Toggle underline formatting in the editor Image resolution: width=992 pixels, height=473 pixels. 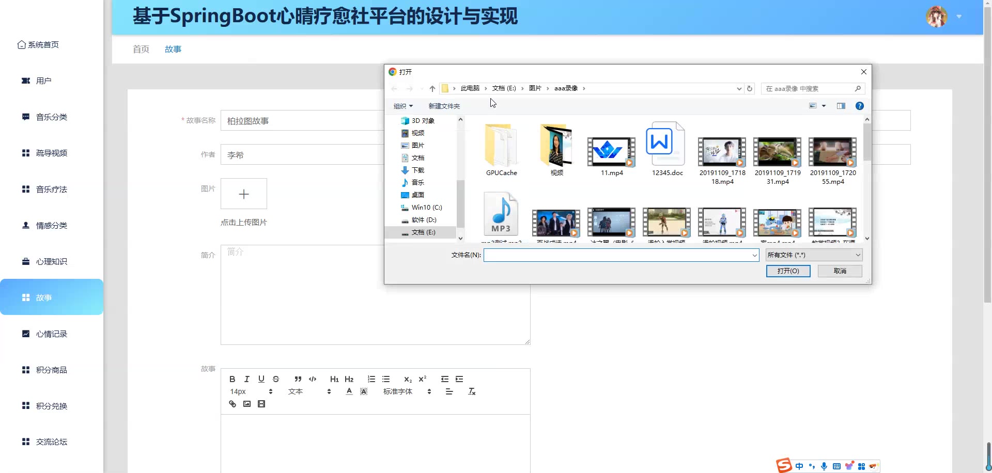261,379
